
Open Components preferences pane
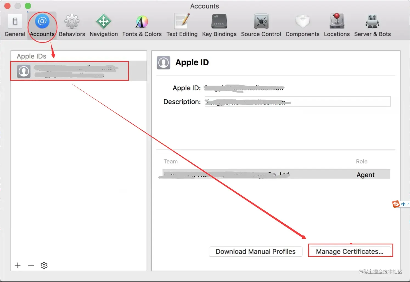(302, 26)
